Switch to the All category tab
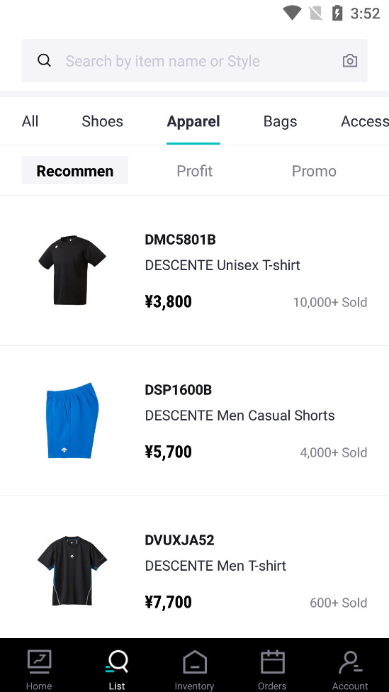Image resolution: width=389 pixels, height=692 pixels. [30, 121]
